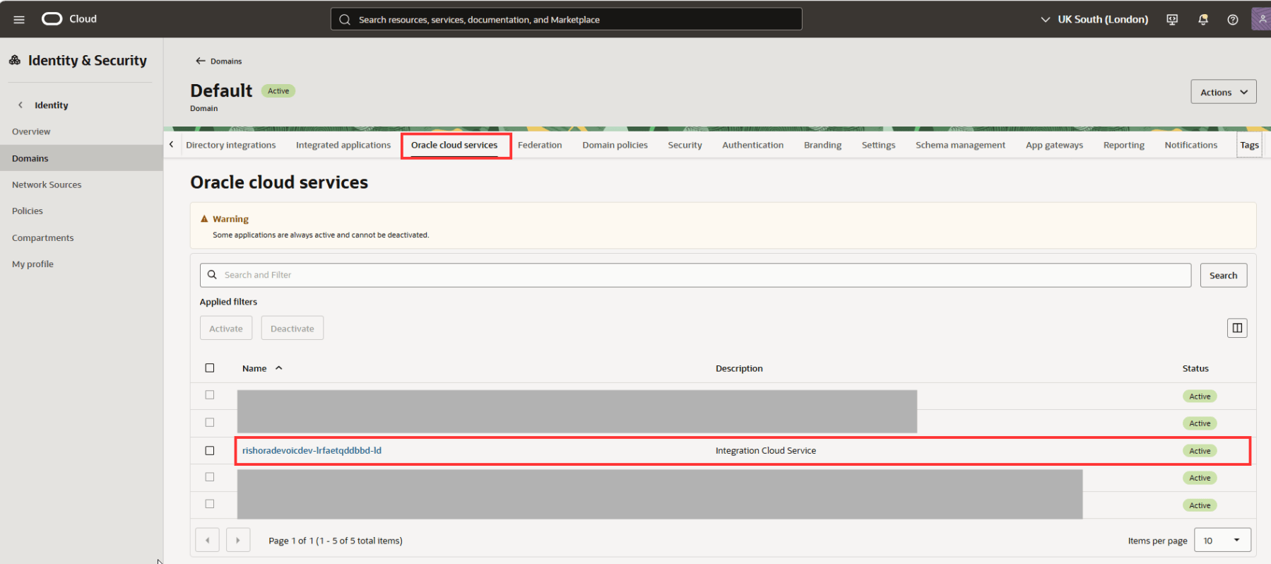Open the hamburger navigation menu
The image size is (1271, 564).
point(19,19)
